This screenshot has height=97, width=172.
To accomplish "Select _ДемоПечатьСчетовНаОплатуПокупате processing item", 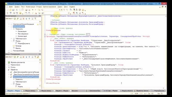I will point(26,74).
